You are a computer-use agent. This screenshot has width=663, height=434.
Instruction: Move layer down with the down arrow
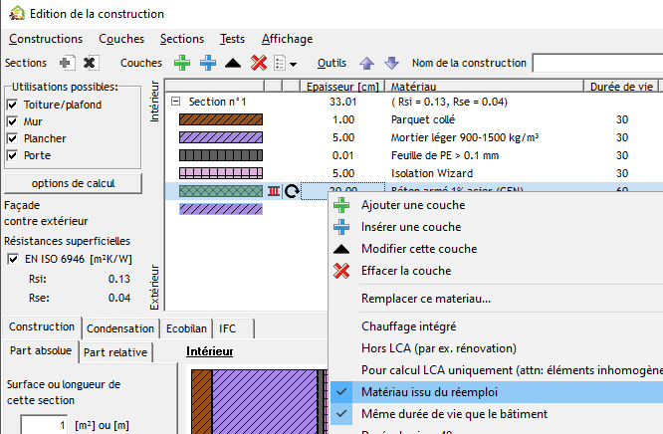tap(391, 63)
